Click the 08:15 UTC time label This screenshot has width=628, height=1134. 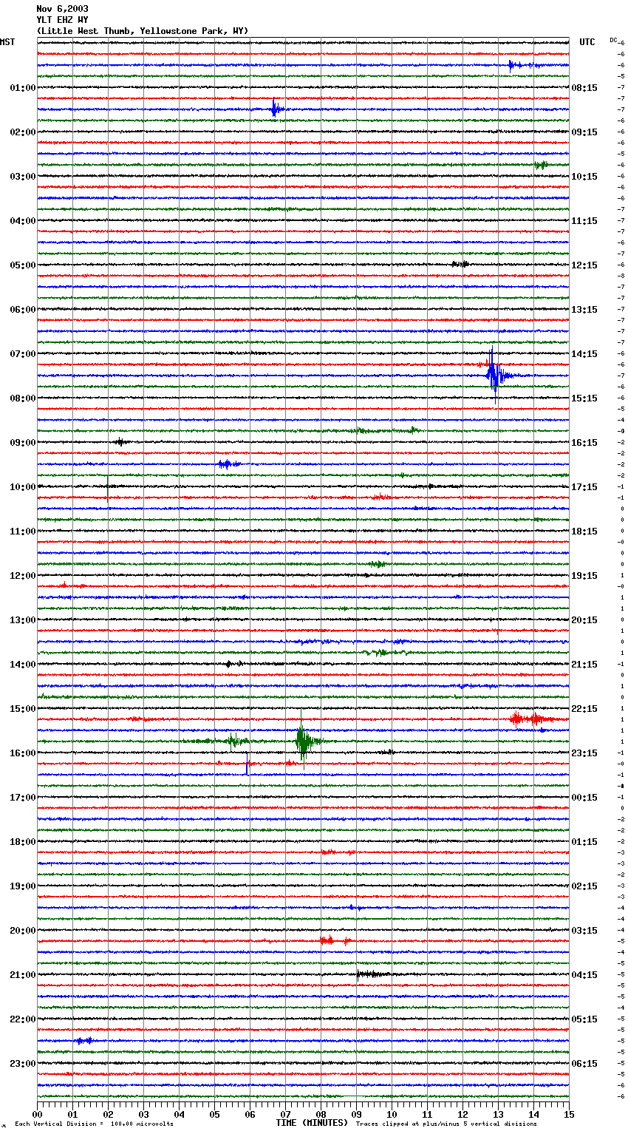584,88
